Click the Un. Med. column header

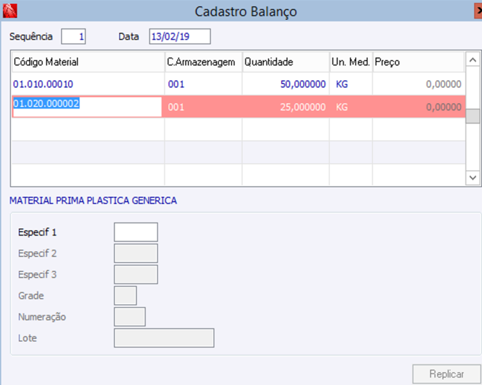350,62
